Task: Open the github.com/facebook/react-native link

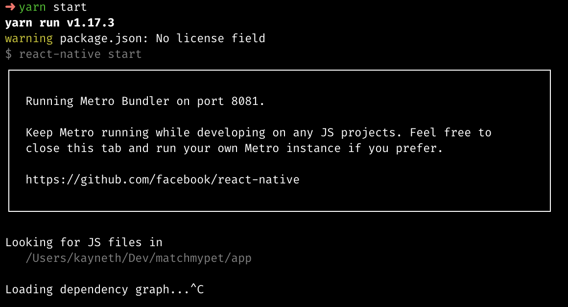Action: [163, 179]
